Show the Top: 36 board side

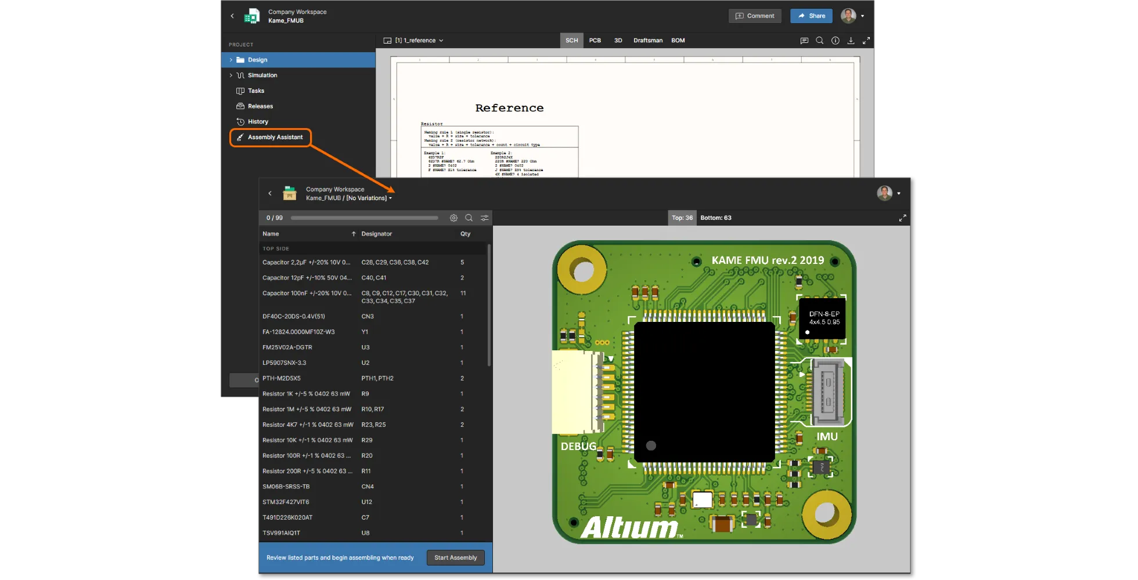pyautogui.click(x=682, y=218)
